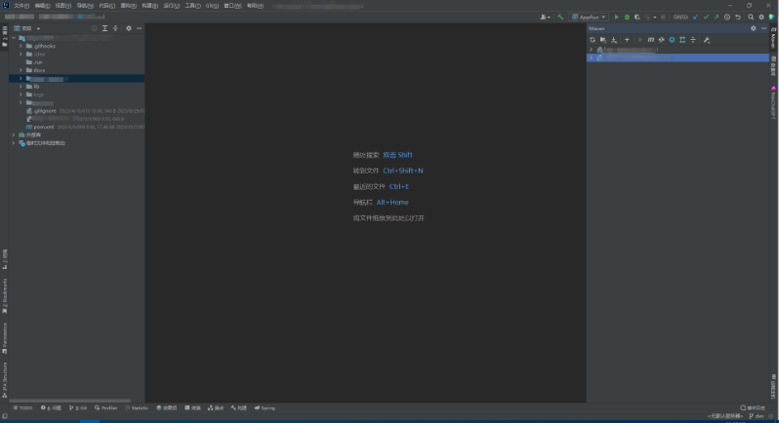Toggle tool window bars icon bottom-left
This screenshot has height=423, width=779.
pyautogui.click(x=5, y=416)
